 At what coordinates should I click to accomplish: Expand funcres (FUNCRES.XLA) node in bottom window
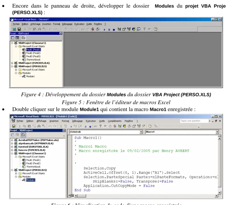(12, 150)
